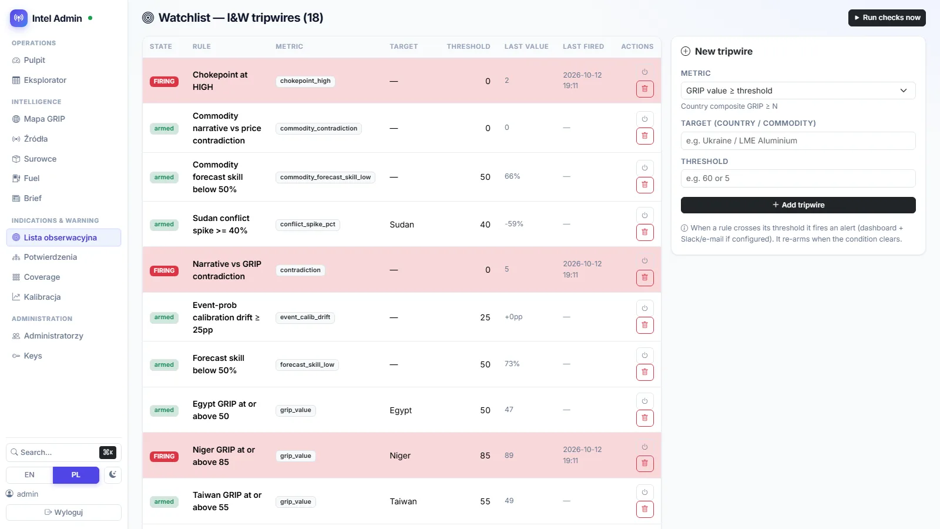This screenshot has width=940, height=529.
Task: Toggle power for Egypt GRIP rule
Action: (x=644, y=401)
